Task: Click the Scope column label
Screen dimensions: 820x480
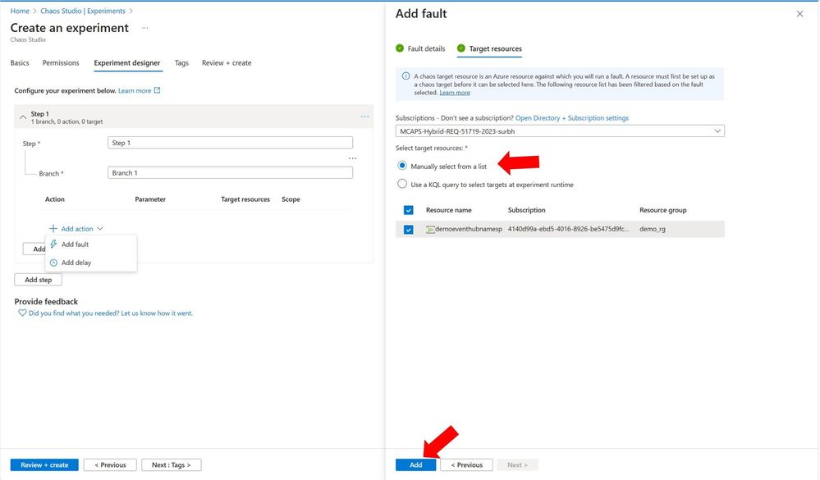Action: (x=291, y=199)
